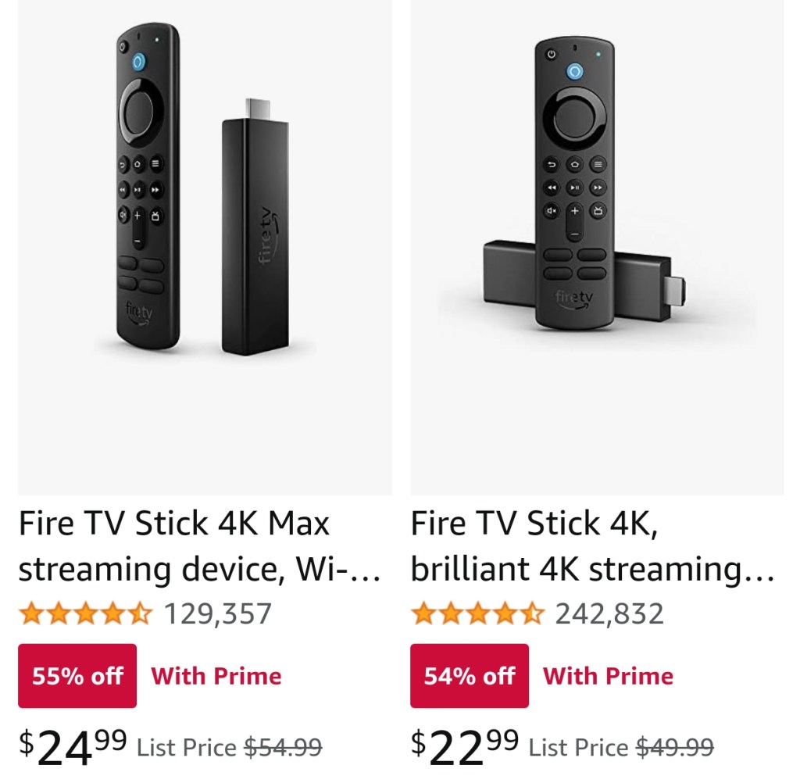Click the $22.99 price
800x783 pixels.
465,748
